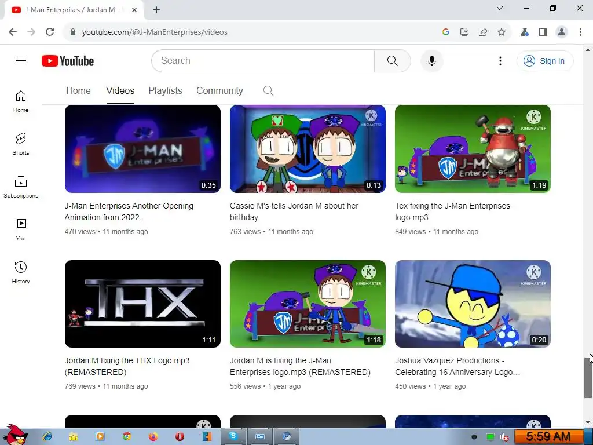Viewport: 593px width, 445px height.
Task: Click '556 views • 1 year ago' text
Action: coord(265,386)
